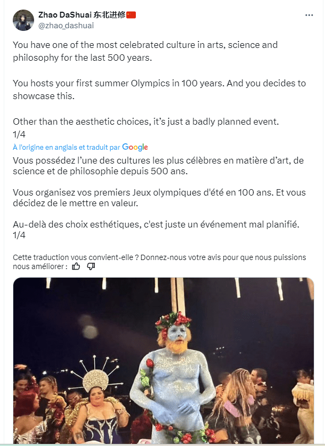Click the China flag emoji beside the name
Screen dimensions: 325x446
coord(132,14)
